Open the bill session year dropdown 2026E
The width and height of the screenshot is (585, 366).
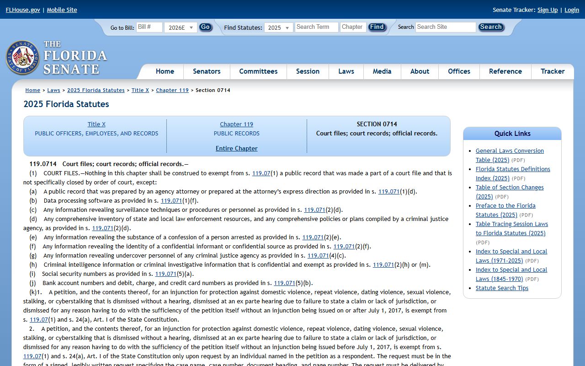[x=181, y=27]
